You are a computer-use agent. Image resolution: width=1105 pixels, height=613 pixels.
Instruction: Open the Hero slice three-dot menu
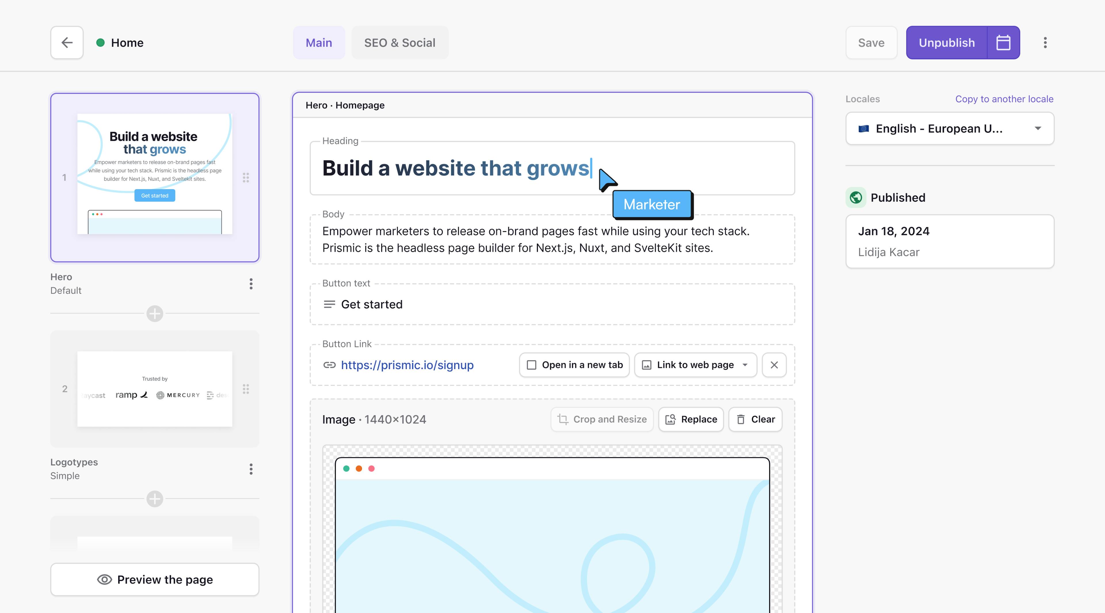[251, 283]
